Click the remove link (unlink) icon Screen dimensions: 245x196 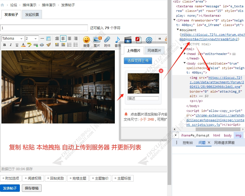[x=42, y=45]
